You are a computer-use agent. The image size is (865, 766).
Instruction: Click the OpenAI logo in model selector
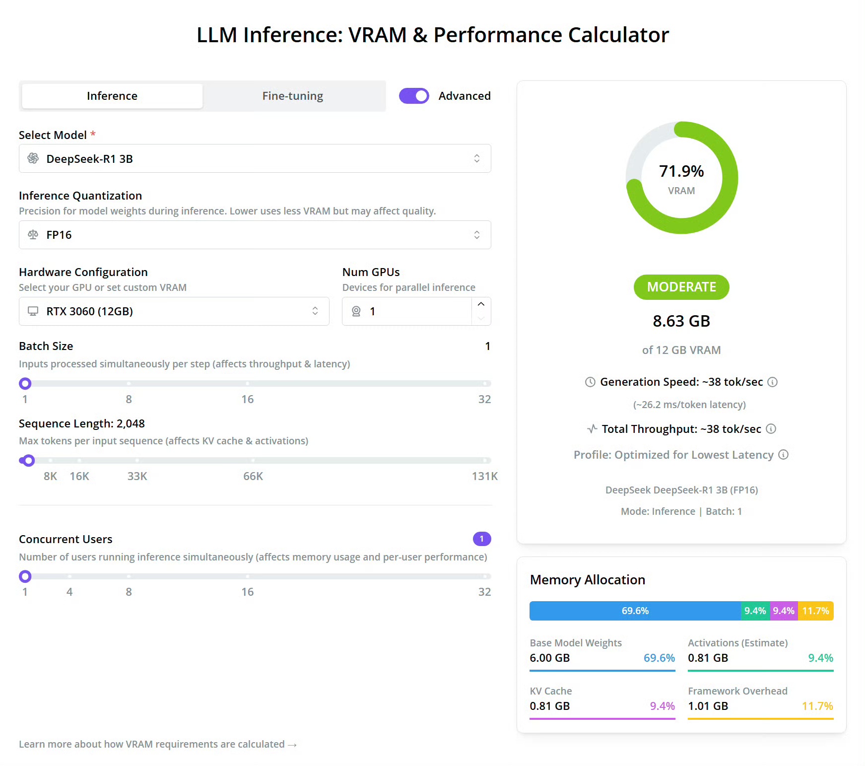[x=33, y=158]
